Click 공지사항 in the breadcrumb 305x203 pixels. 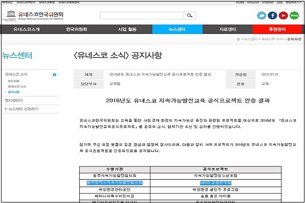[294, 39]
